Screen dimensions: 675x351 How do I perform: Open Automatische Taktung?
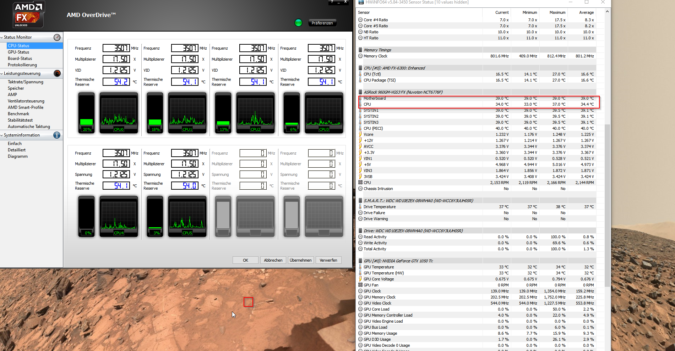(29, 127)
